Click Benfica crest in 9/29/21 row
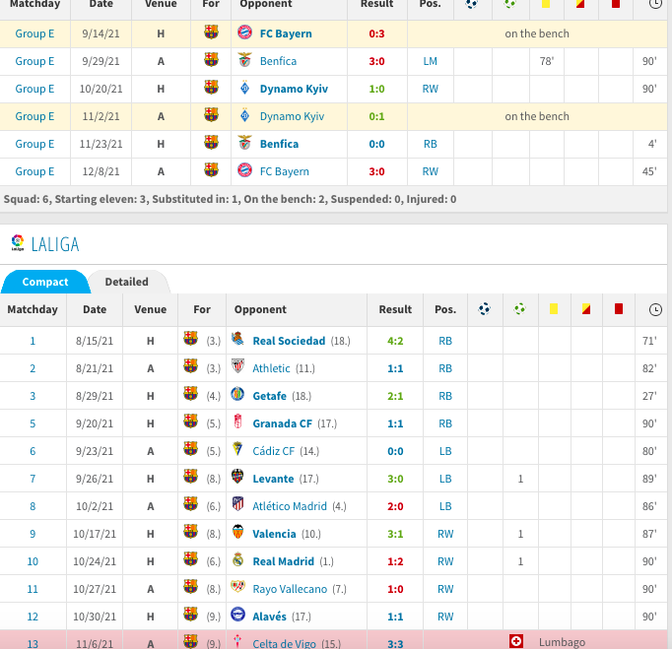The image size is (672, 649). [244, 59]
